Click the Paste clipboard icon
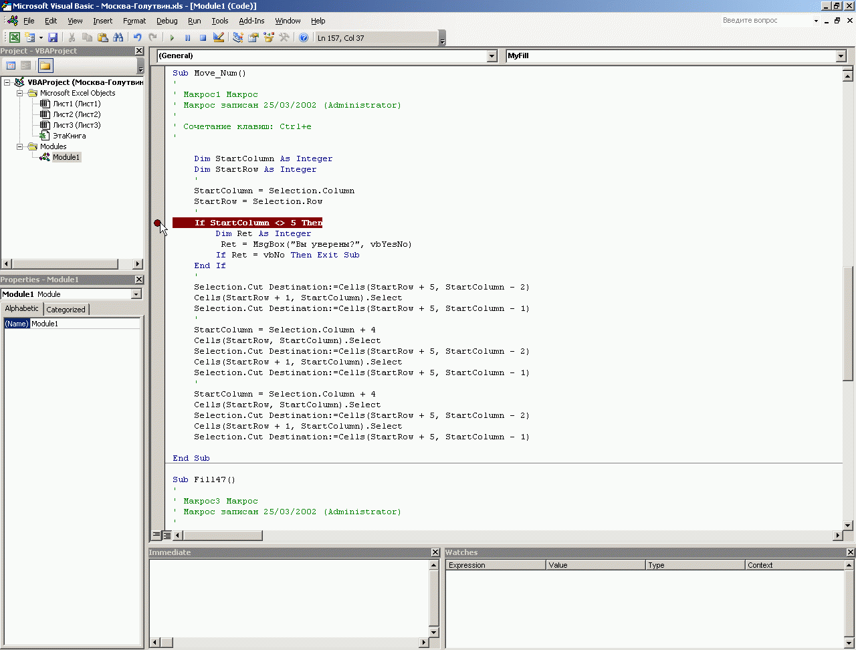The height and width of the screenshot is (650, 856). 102,38
